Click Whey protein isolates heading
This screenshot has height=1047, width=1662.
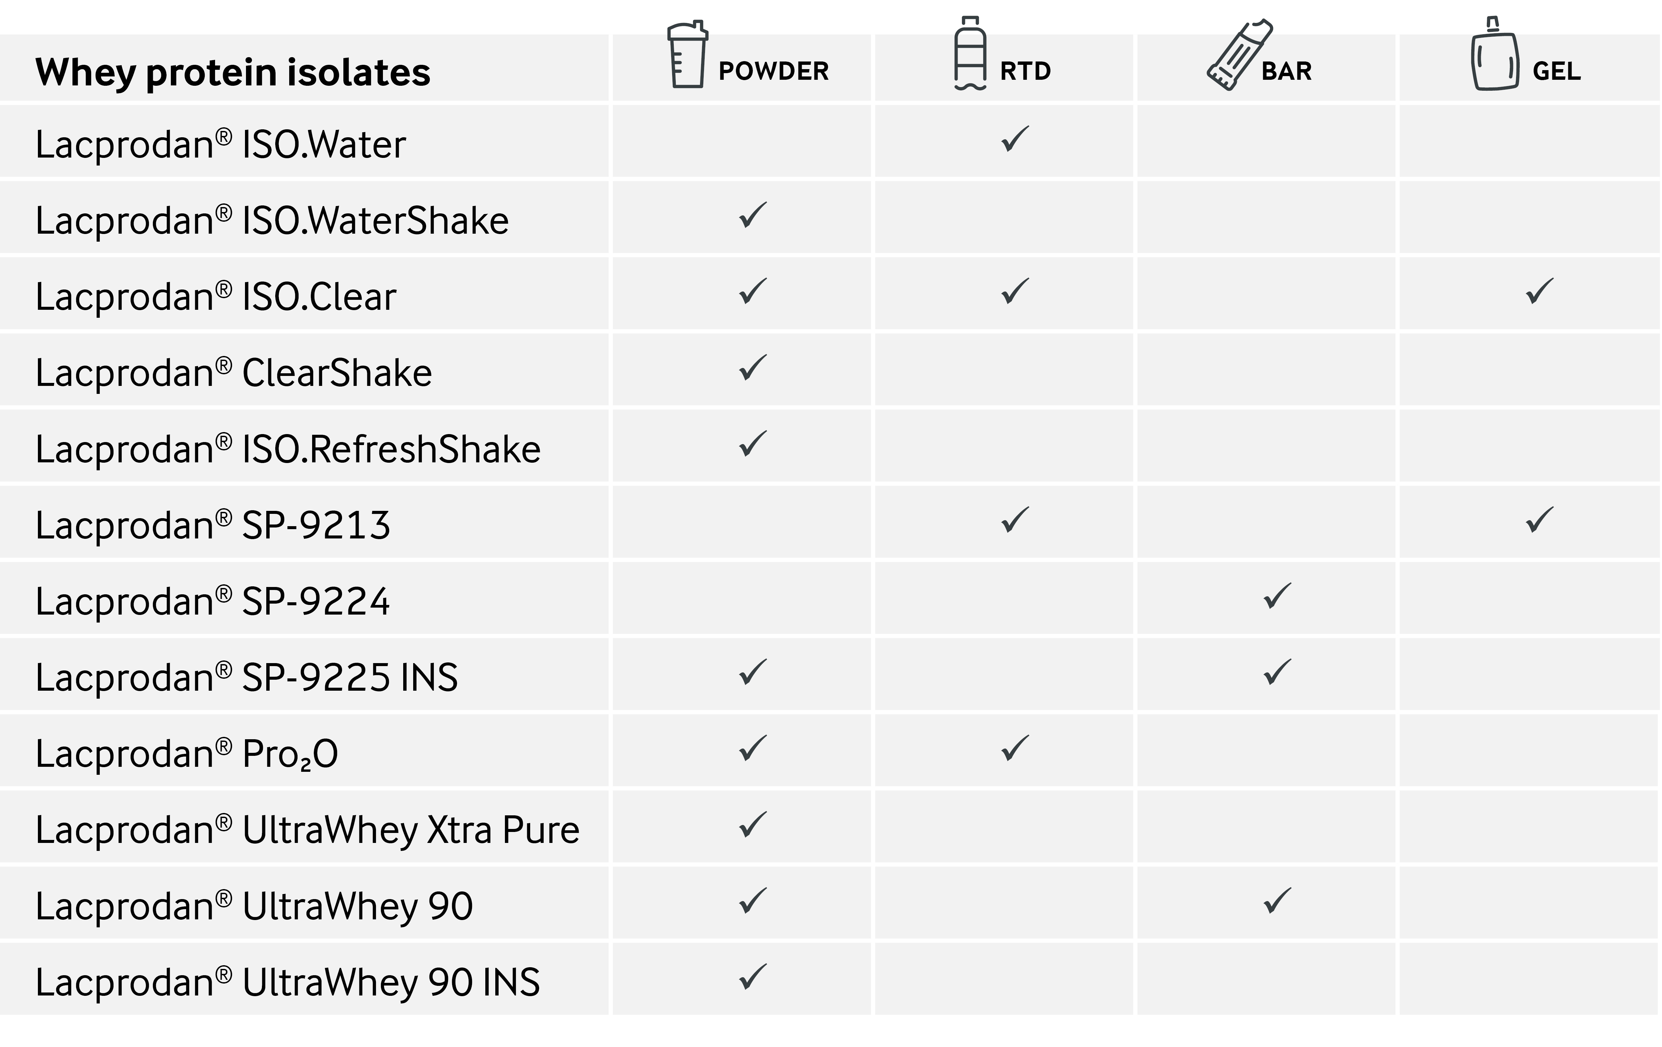click(233, 72)
